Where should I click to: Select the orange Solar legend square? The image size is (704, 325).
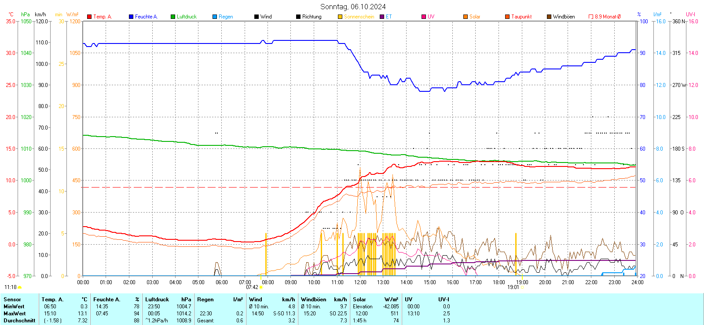[466, 17]
